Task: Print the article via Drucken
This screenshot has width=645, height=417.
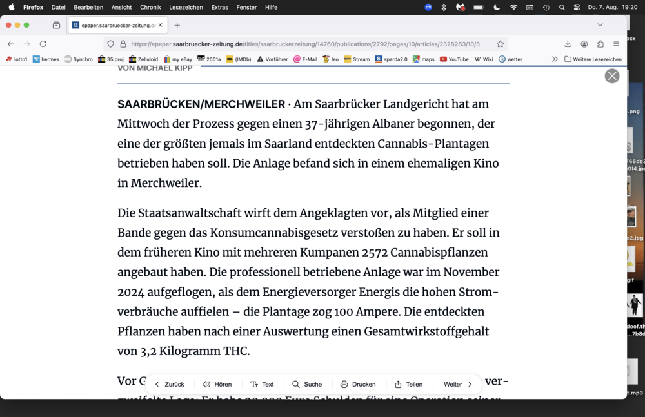Action: click(x=358, y=384)
